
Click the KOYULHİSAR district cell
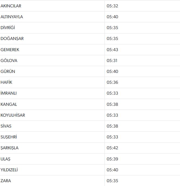tap(13, 115)
